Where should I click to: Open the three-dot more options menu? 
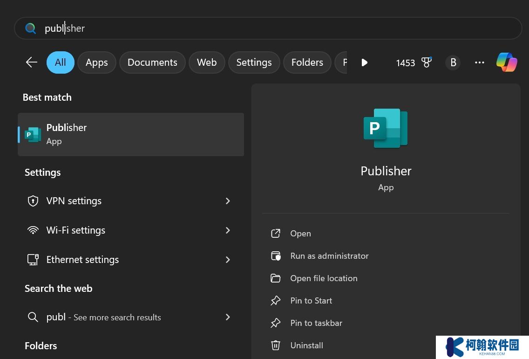[480, 62]
